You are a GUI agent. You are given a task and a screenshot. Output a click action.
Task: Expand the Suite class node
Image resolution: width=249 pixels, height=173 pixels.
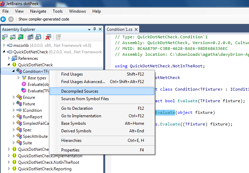[14, 143]
